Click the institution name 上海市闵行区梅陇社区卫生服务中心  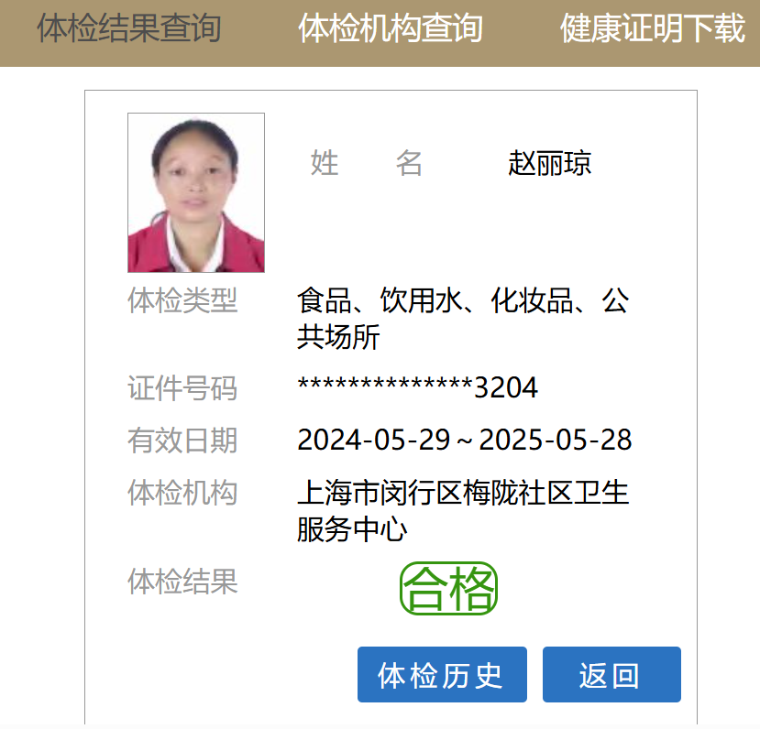[x=463, y=511]
